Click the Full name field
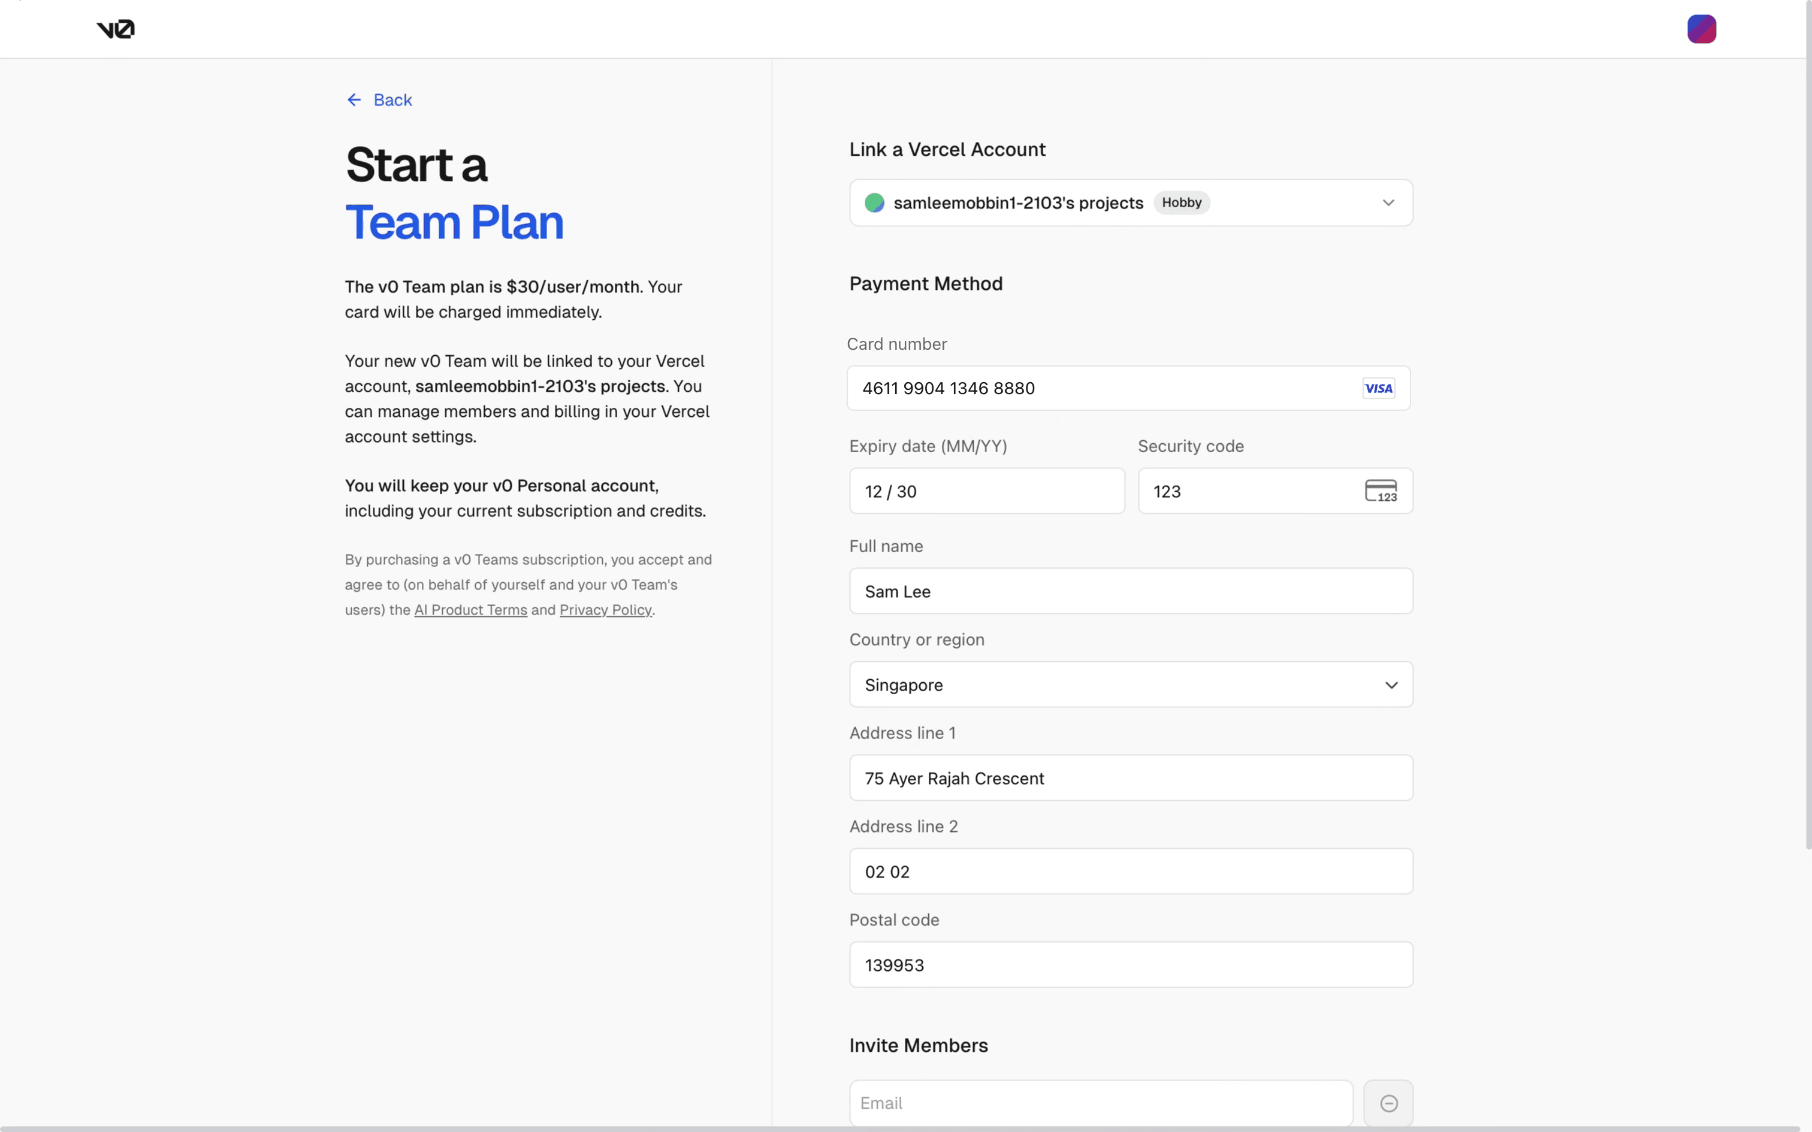 coord(1130,592)
